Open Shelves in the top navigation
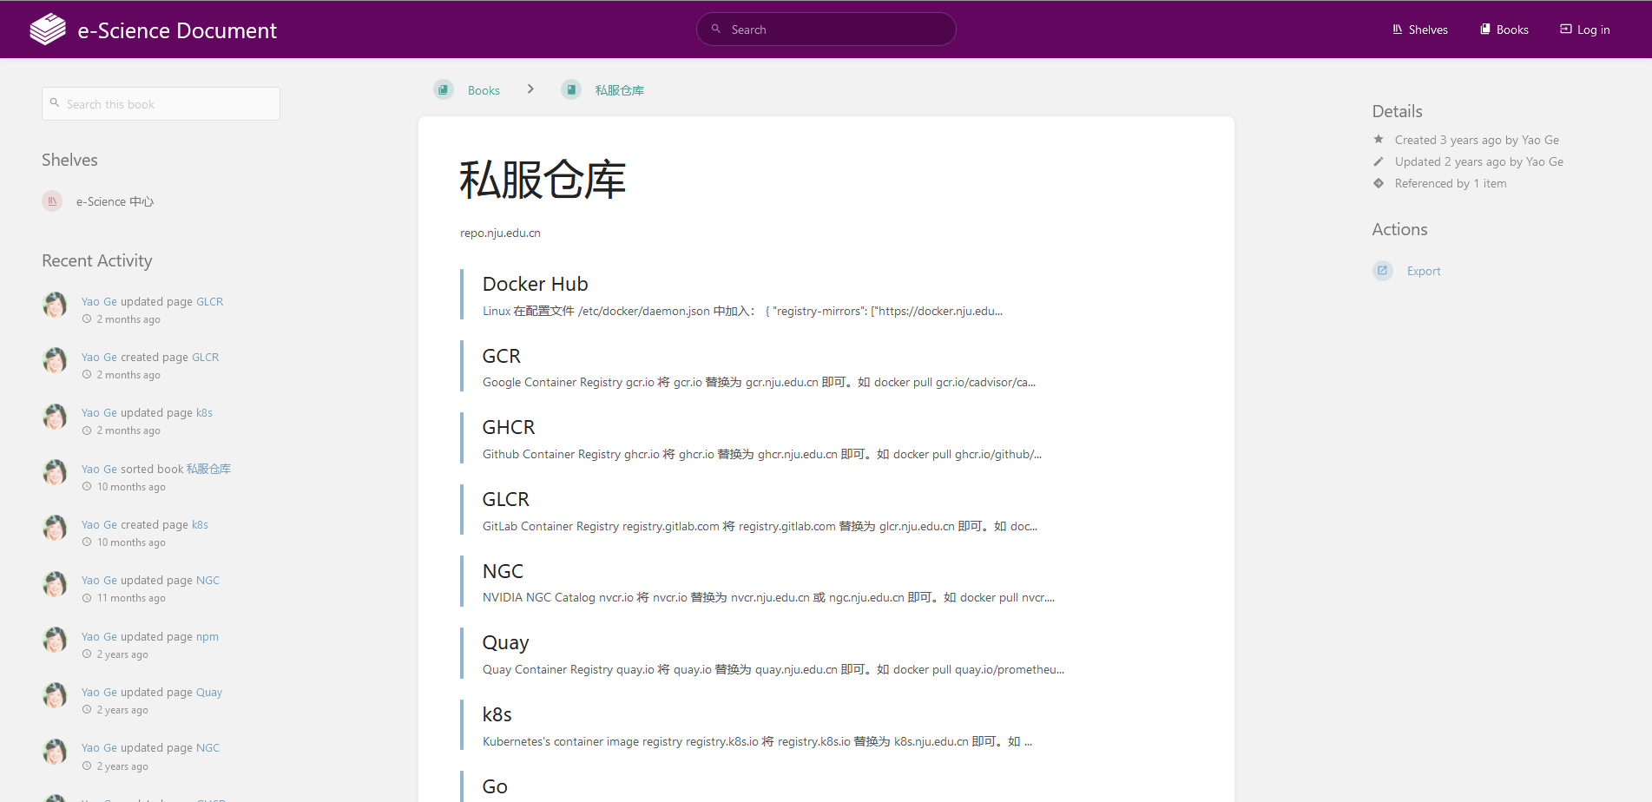The height and width of the screenshot is (802, 1652). pos(1419,30)
